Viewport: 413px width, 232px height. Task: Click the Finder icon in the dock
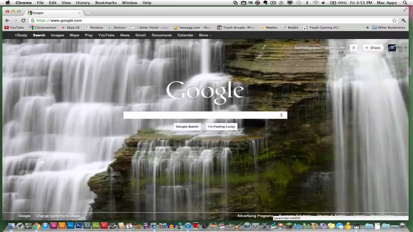tap(11, 226)
